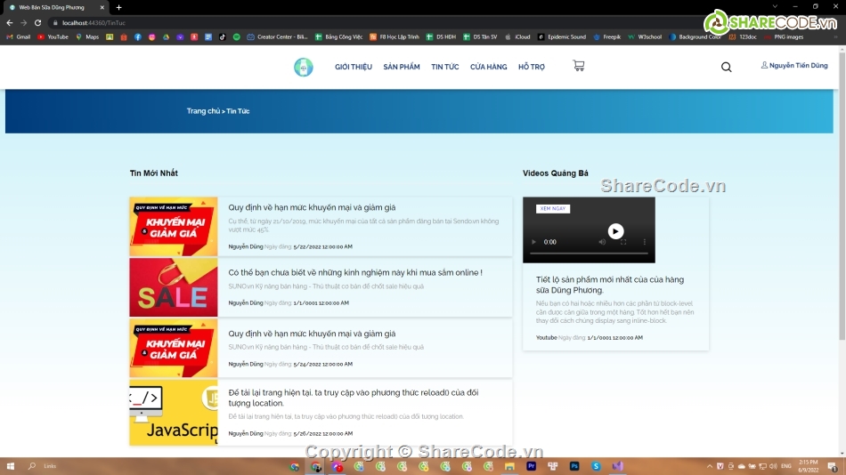This screenshot has width=846, height=475.
Task: Open the F8 Học Lập Trình bookmark
Action: pos(395,37)
